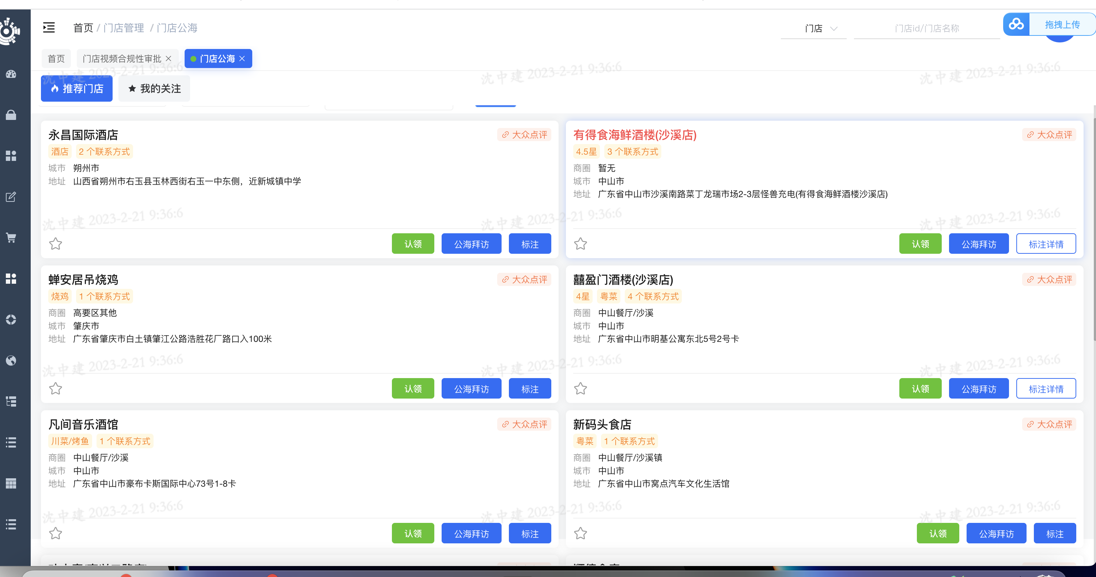1096x577 pixels.
Task: Click 公海拜访 for 新码头食店
Action: tap(996, 533)
